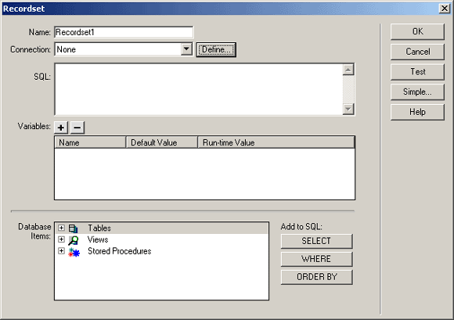
Task: Click the minus button to remove variable
Action: [77, 128]
